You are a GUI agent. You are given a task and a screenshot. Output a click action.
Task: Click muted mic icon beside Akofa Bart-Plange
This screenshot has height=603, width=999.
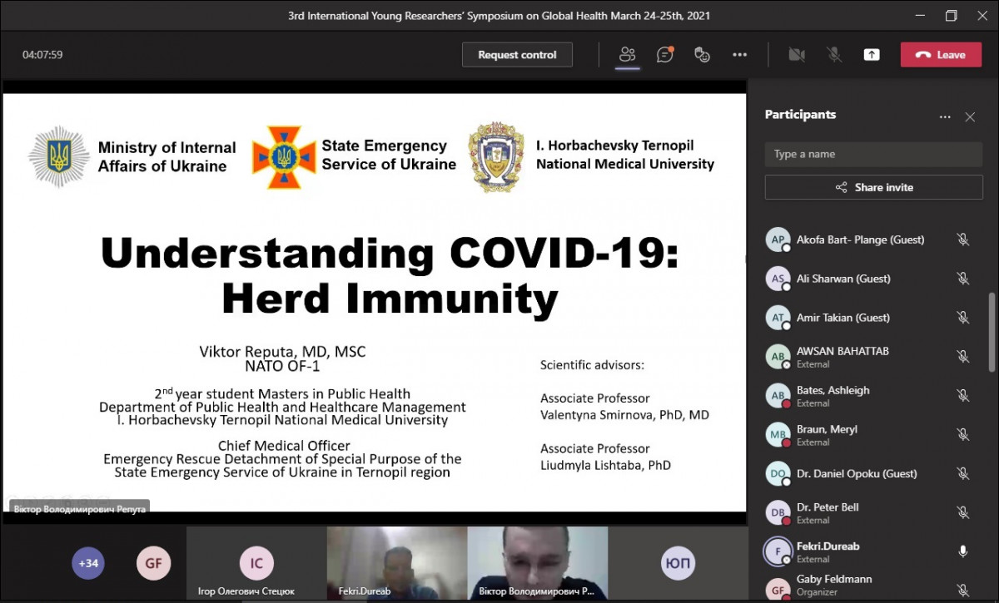click(963, 240)
